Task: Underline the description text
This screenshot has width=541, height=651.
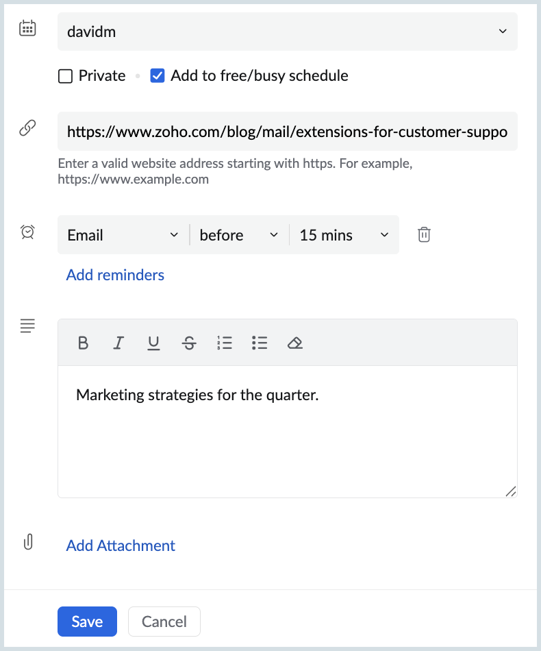Action: click(153, 343)
